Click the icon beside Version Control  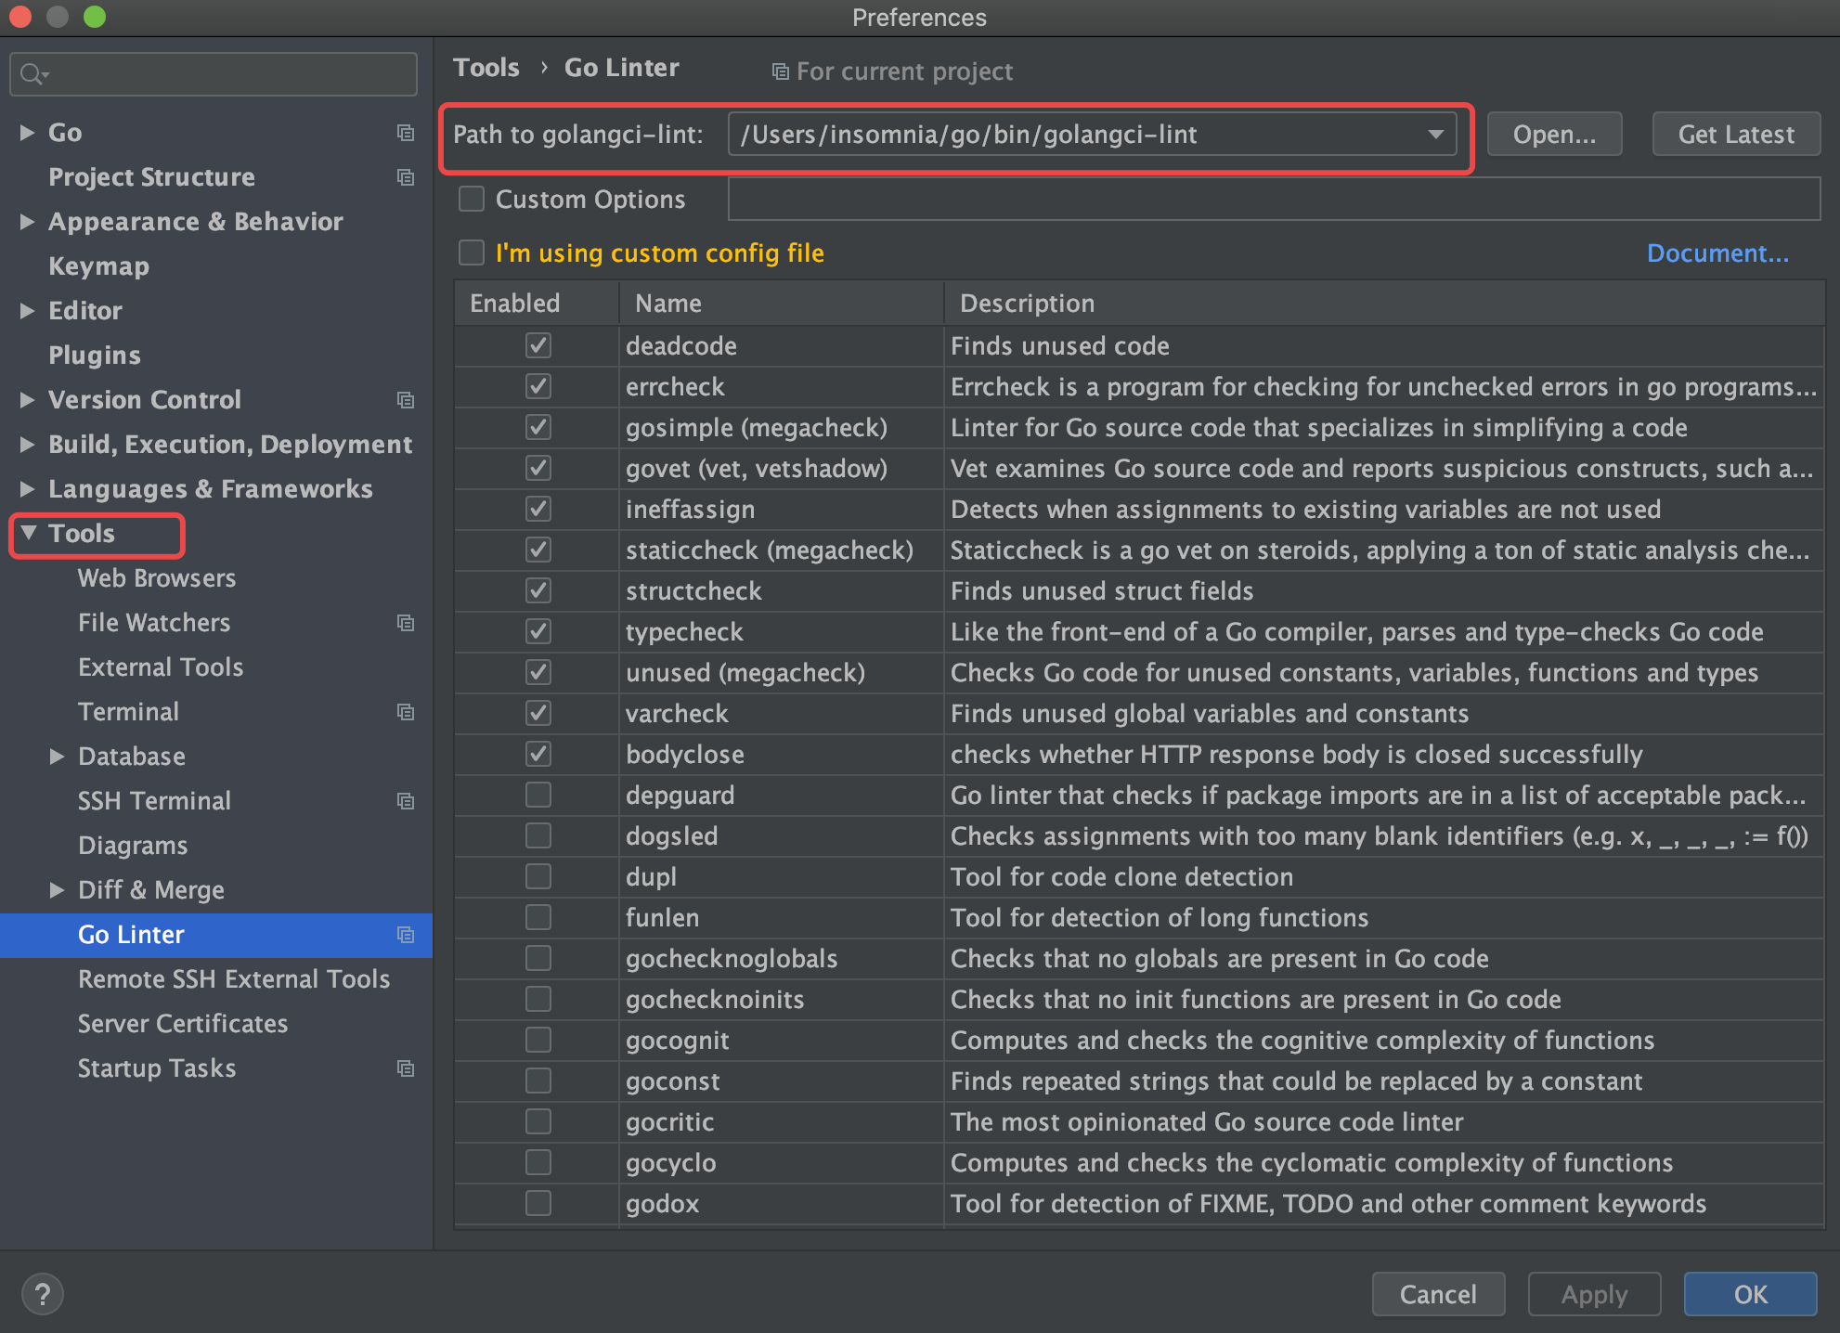(x=406, y=400)
